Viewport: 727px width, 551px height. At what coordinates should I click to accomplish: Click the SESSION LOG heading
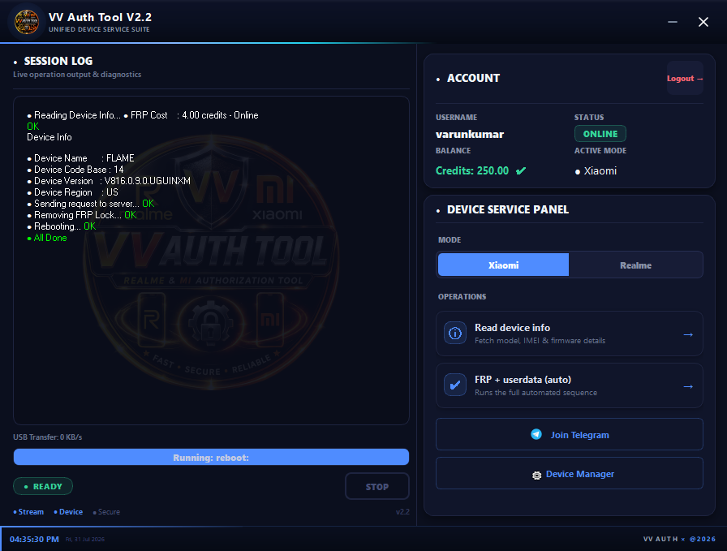(x=58, y=61)
